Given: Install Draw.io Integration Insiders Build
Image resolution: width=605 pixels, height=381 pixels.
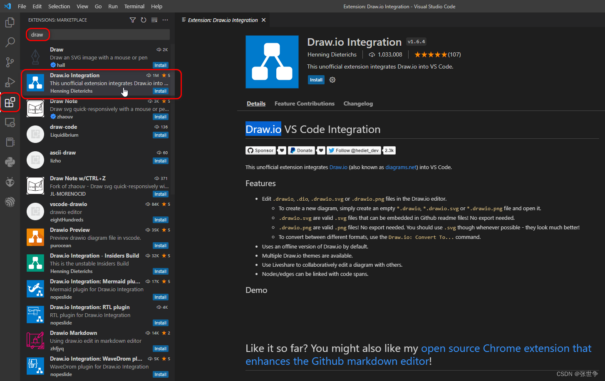Looking at the screenshot, I should [161, 271].
